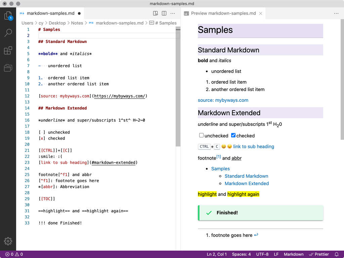Click '[[TOC]]' text on line 29
This screenshot has width=344, height=258.
tap(47, 199)
